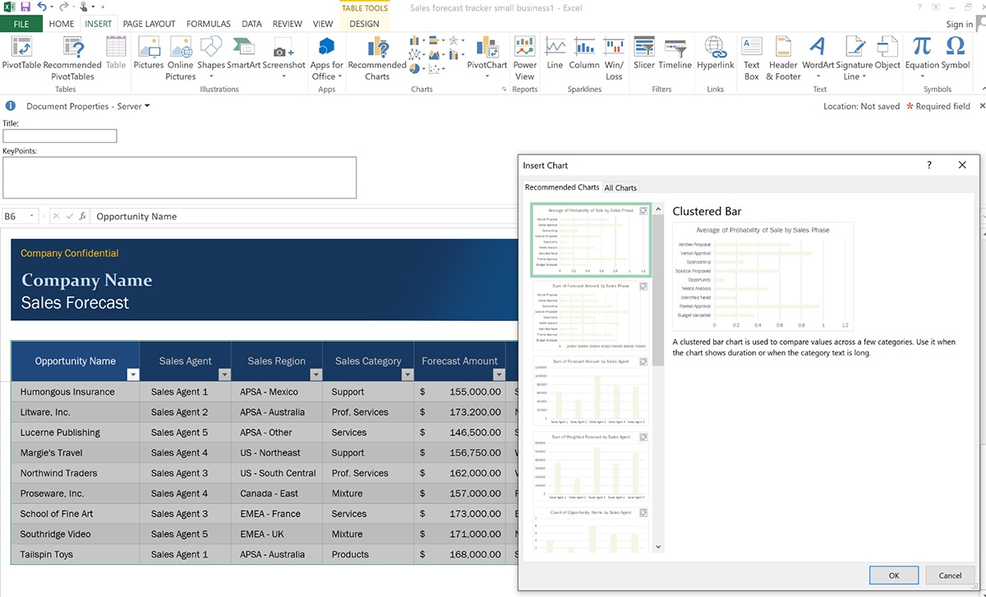This screenshot has height=597, width=986.
Task: Insert a Win/Loss sparkline
Action: click(614, 55)
